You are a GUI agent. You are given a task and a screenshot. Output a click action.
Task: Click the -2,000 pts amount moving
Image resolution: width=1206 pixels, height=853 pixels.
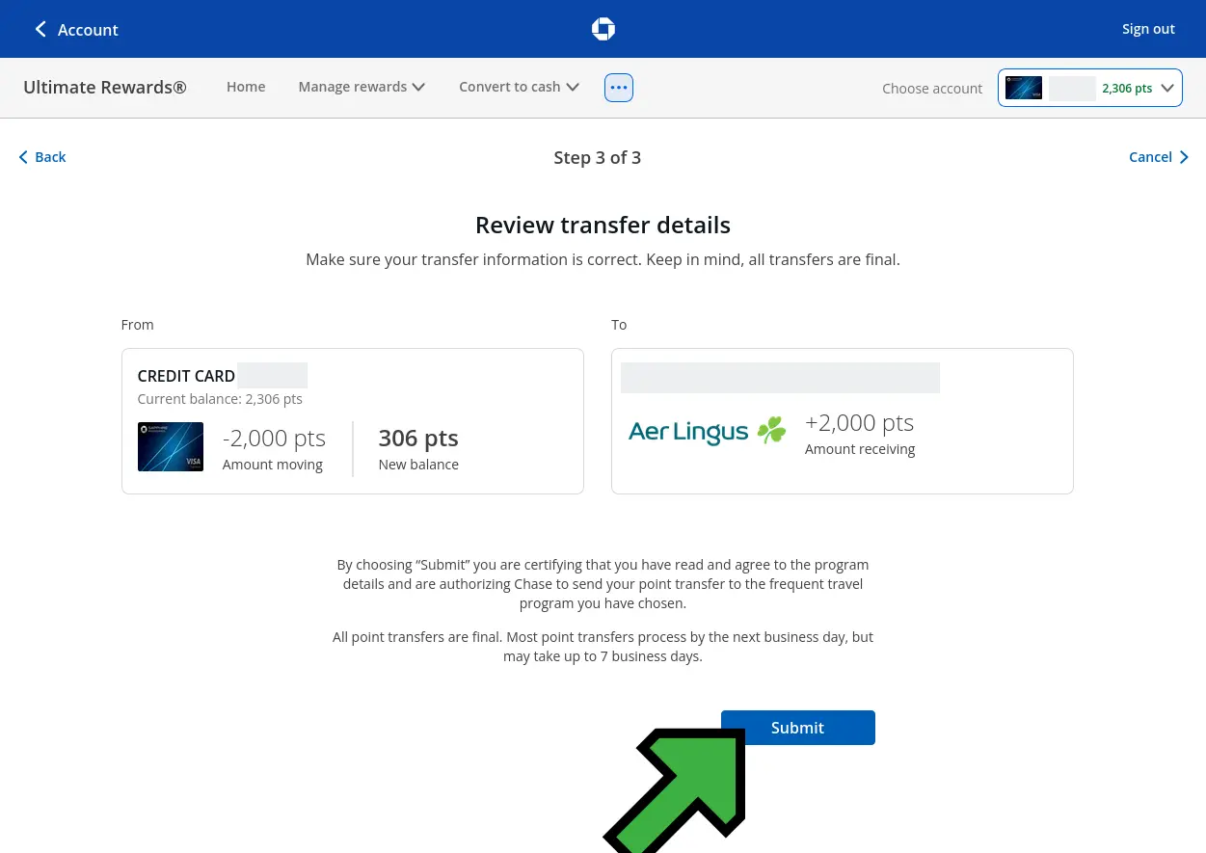(274, 439)
